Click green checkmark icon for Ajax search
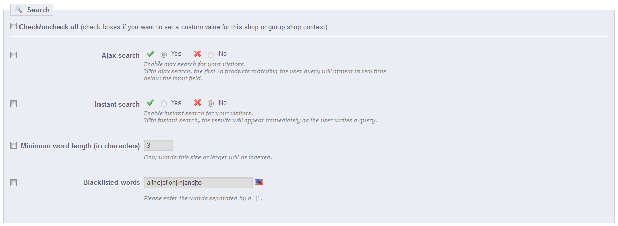Image resolution: width=618 pixels, height=226 pixels. pos(150,54)
